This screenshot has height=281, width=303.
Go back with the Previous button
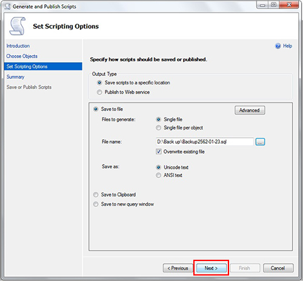click(x=178, y=268)
